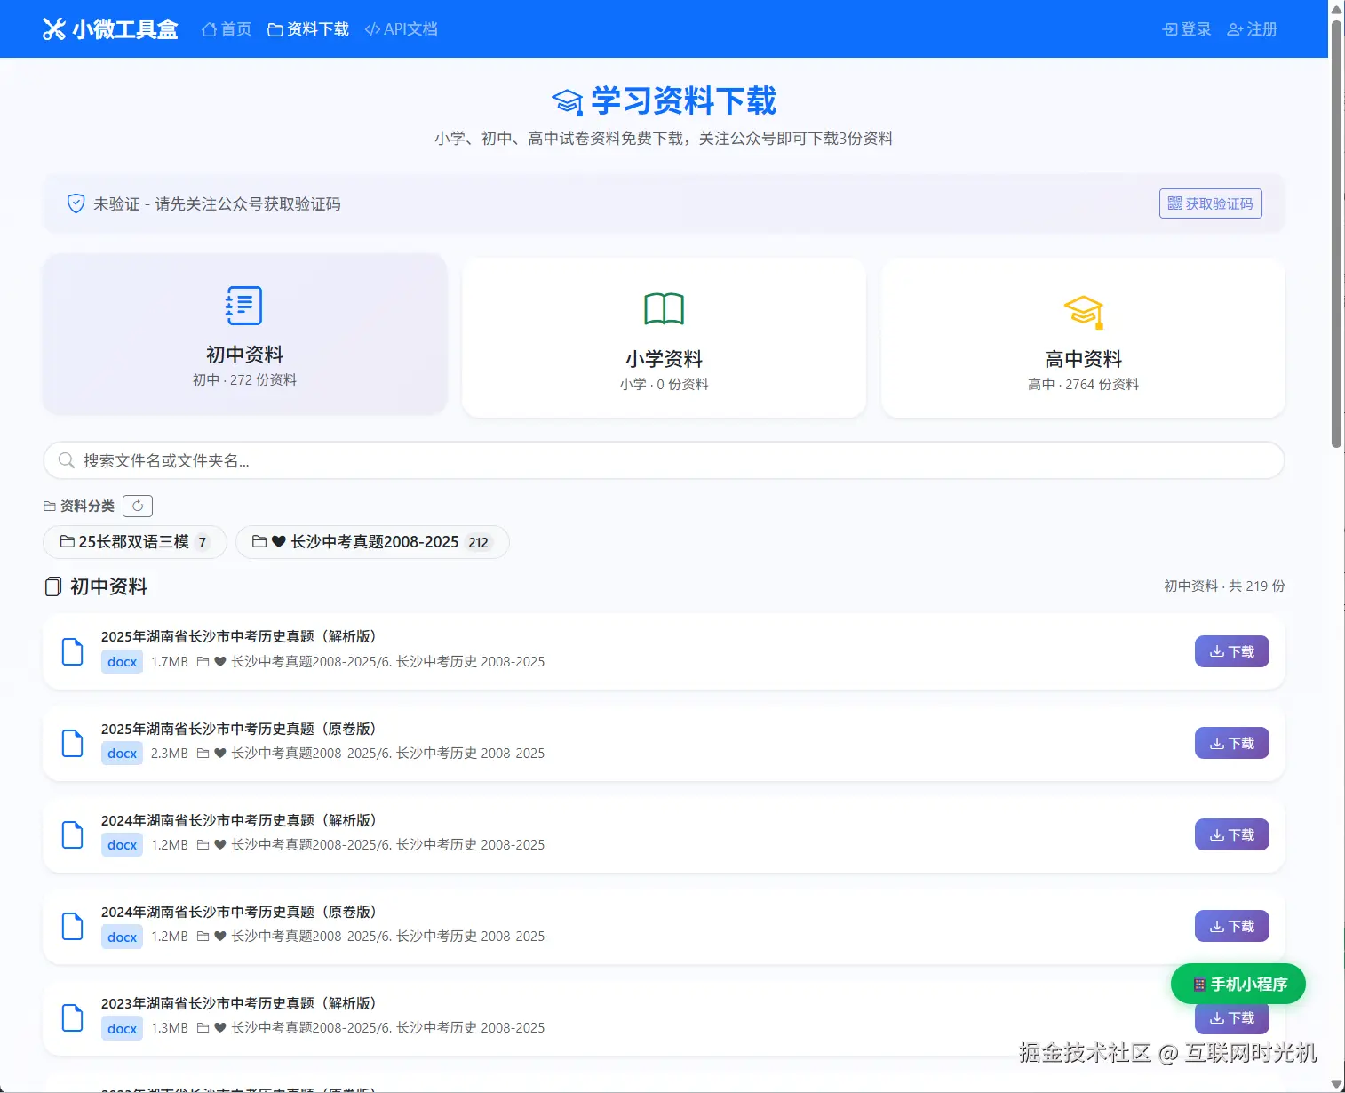The width and height of the screenshot is (1345, 1093).
Task: Click the blue list icon on 初中资料 card
Action: pos(244,306)
